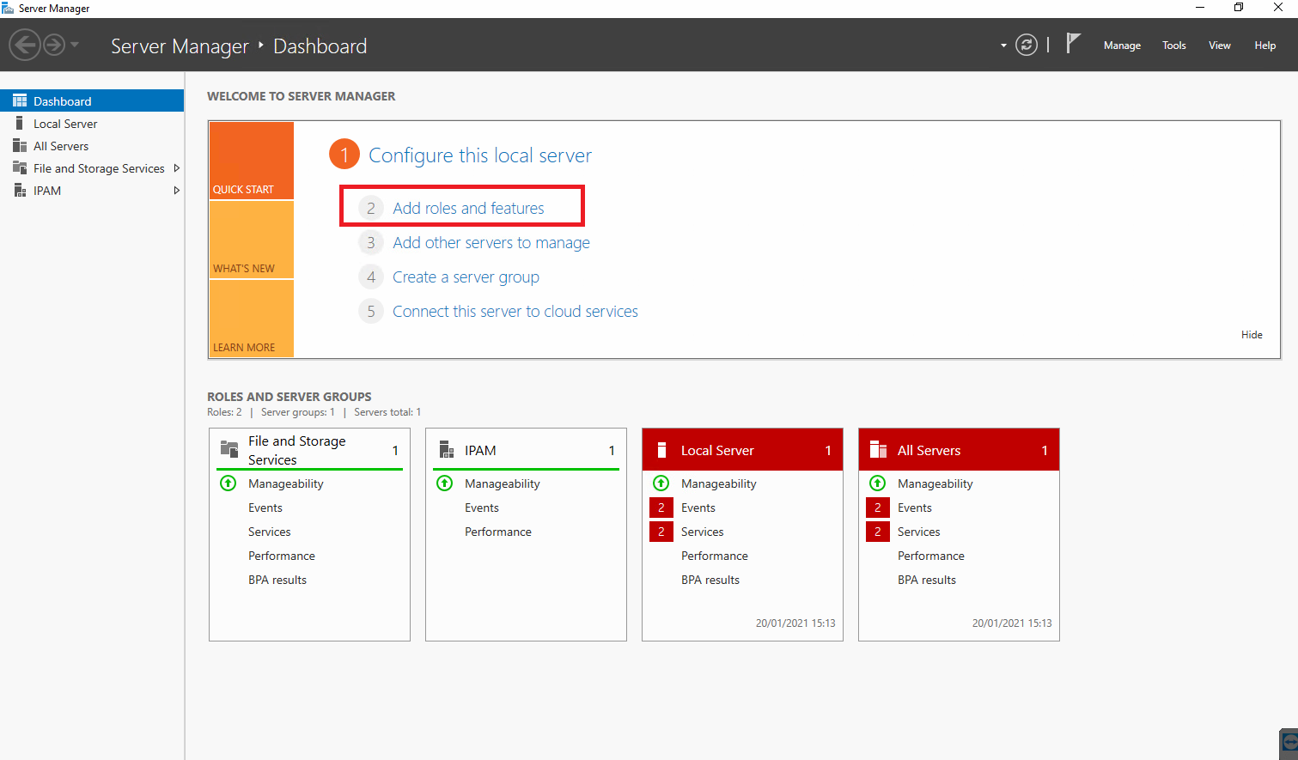Click Configure this local server link
1298x760 pixels.
(480, 155)
